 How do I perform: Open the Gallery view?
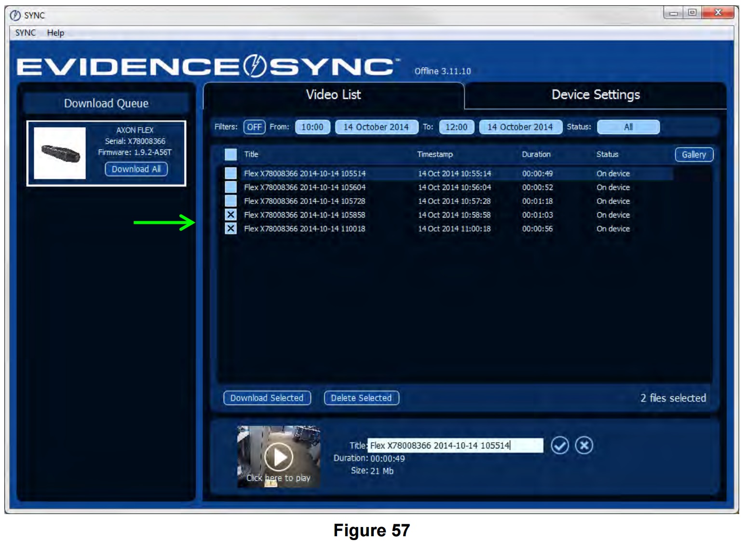[x=694, y=154]
